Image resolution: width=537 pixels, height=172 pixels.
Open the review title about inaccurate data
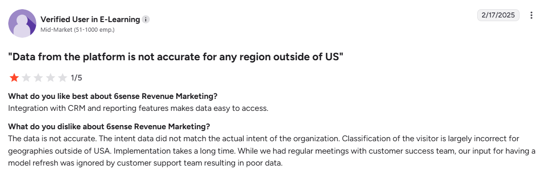tap(176, 57)
